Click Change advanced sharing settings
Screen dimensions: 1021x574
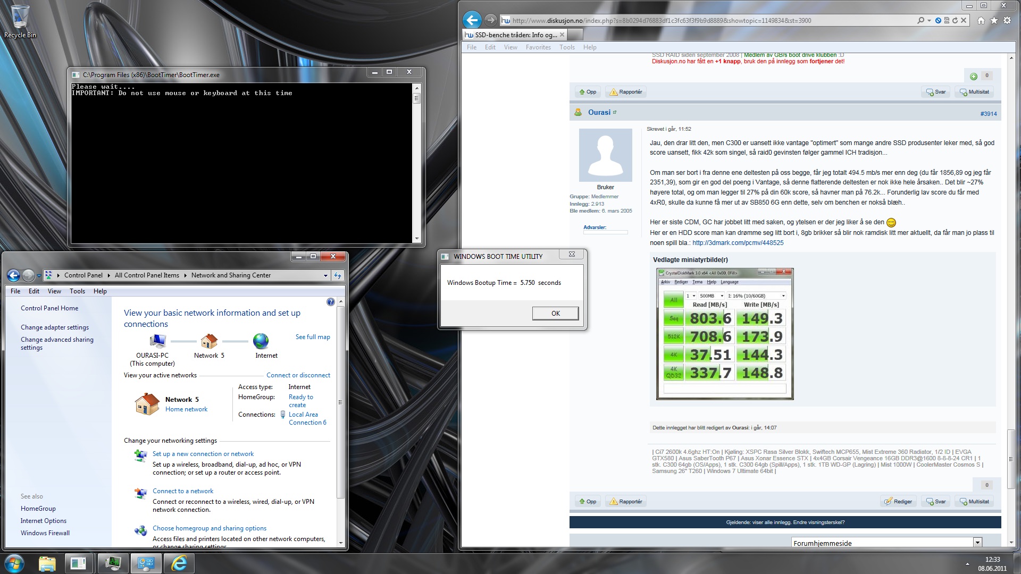57,343
